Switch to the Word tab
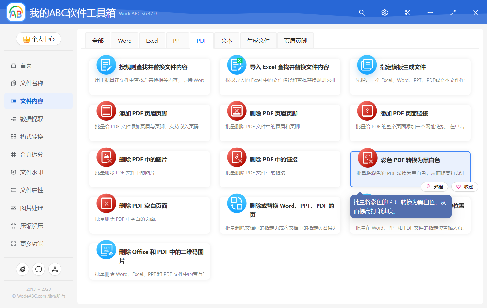Viewport: 487px width, 308px height. pyautogui.click(x=124, y=40)
